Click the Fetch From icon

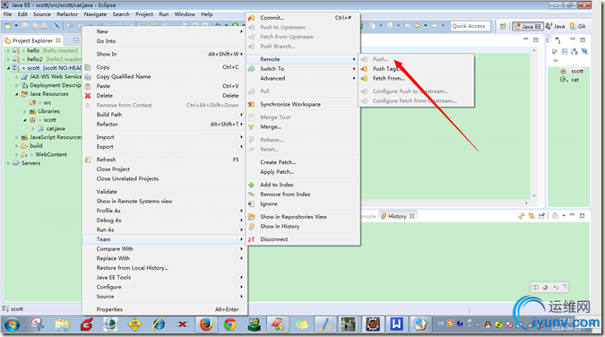364,78
